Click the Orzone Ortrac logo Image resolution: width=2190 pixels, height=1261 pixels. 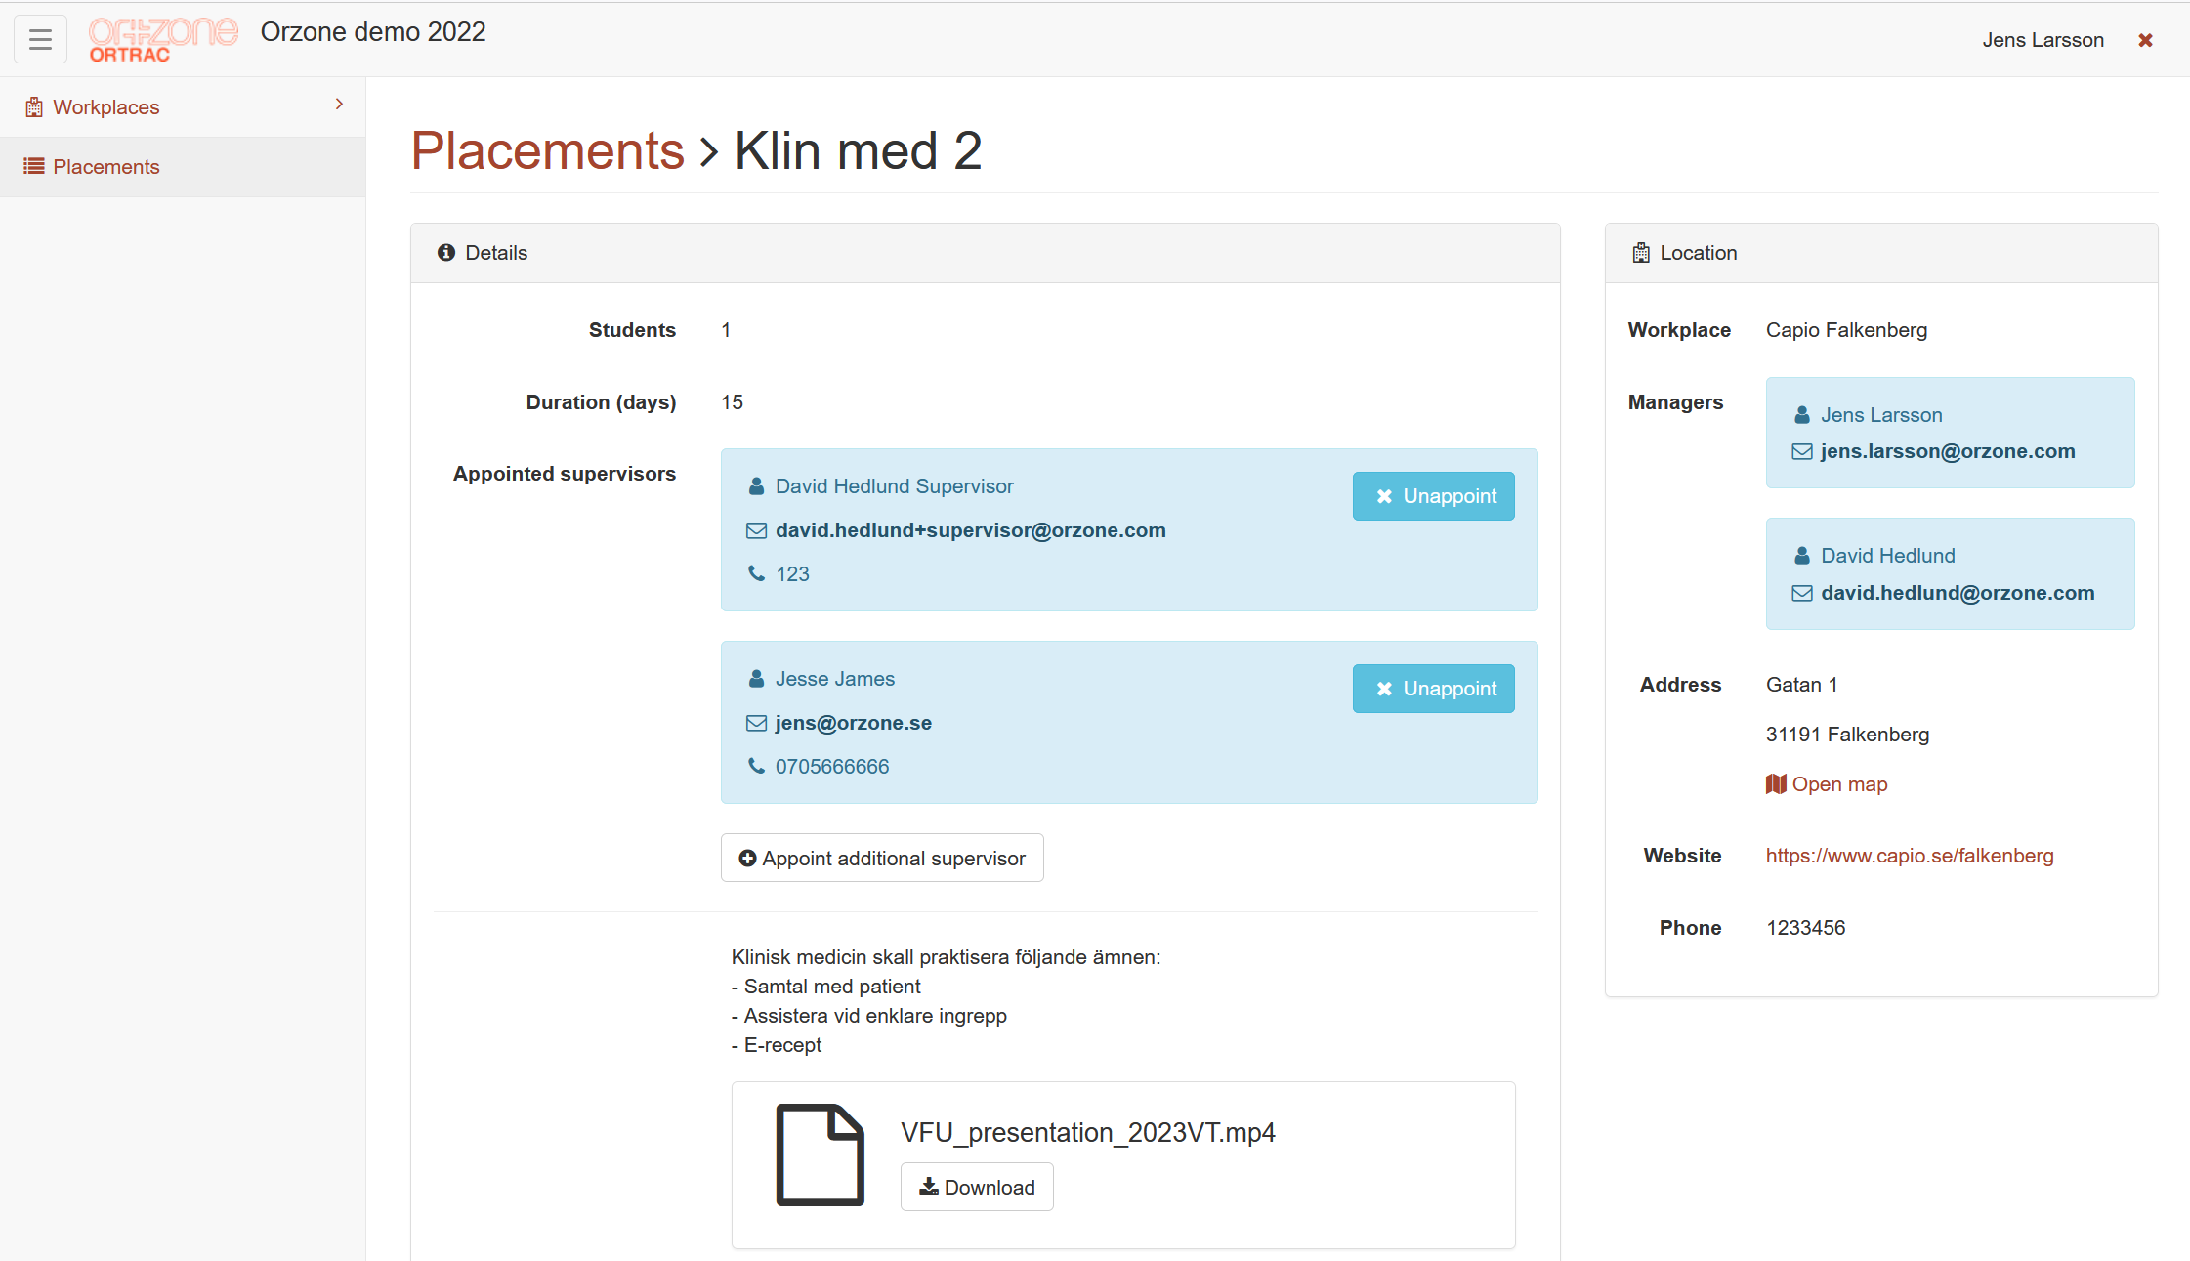[x=163, y=39]
